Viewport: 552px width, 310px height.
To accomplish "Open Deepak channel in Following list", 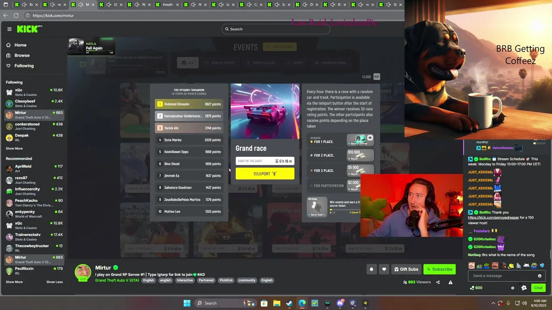I will (x=34, y=137).
